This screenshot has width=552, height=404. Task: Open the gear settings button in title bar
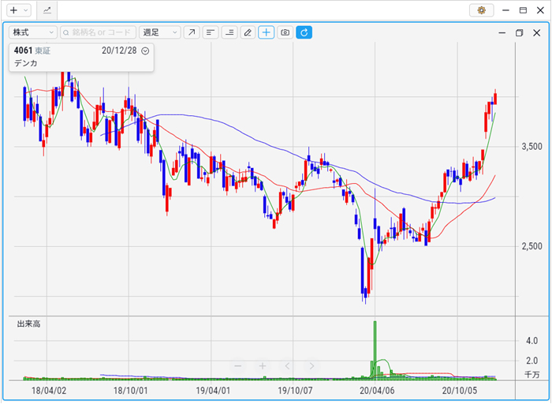point(481,10)
